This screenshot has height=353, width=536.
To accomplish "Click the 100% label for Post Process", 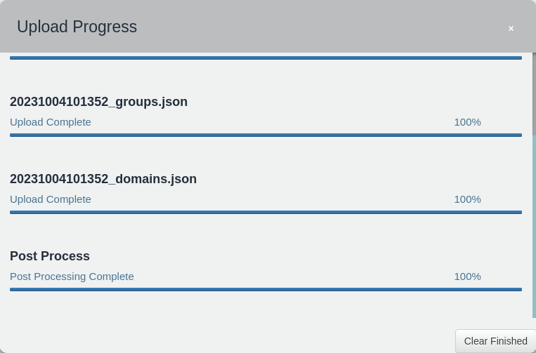I will coord(467,277).
